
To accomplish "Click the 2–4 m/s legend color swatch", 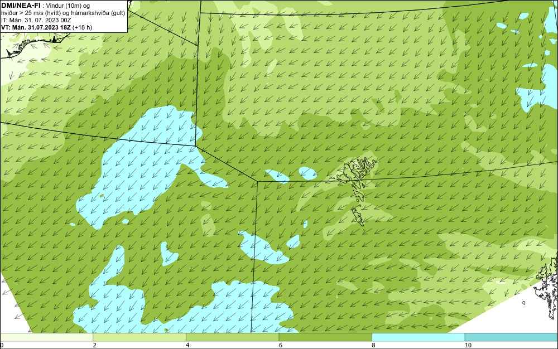I will click(139, 337).
